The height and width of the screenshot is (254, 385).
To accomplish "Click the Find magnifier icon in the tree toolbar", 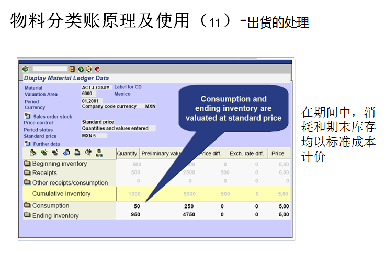I will pyautogui.click(x=88, y=153).
